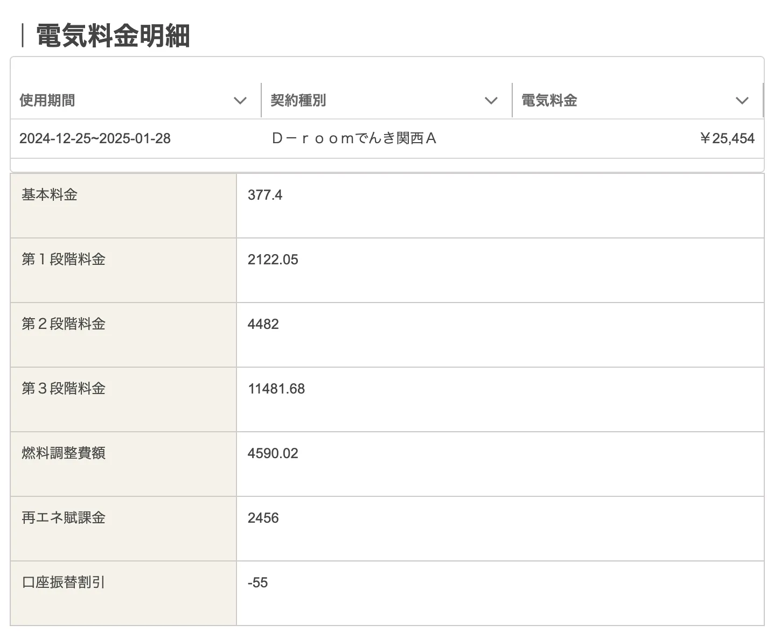This screenshot has height=632, width=767.
Task: Expand the 使用期間 column chevron
Action: pyautogui.click(x=240, y=101)
